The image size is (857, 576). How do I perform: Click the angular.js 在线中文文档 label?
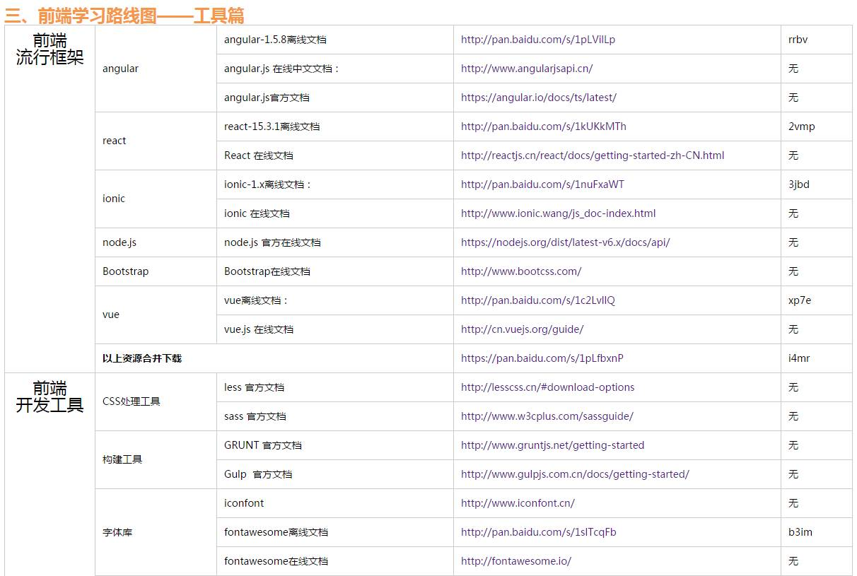click(282, 69)
